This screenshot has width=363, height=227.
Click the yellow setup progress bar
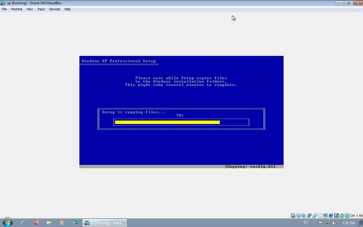[167, 122]
